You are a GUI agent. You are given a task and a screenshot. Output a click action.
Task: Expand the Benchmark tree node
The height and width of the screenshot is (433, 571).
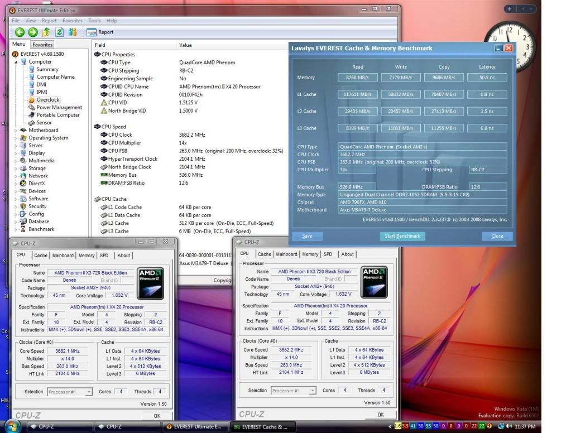[x=16, y=229]
